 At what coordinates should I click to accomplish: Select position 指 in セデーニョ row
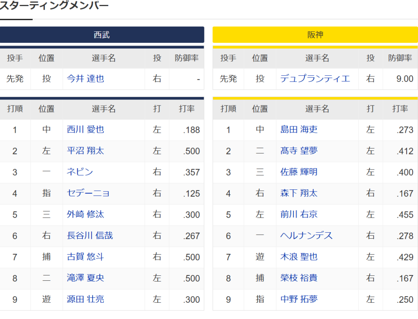point(47,193)
